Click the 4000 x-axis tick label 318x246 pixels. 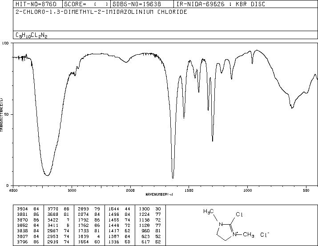point(13,190)
